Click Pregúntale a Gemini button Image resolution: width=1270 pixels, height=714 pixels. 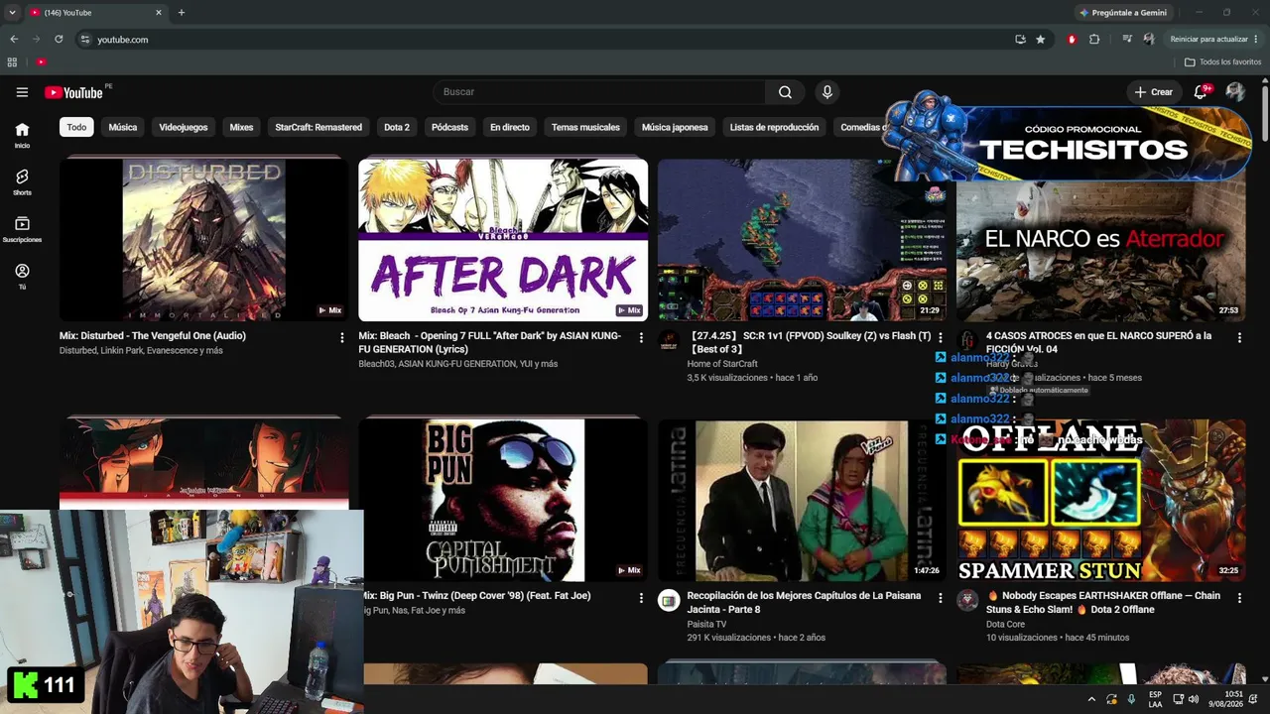(x=1124, y=13)
